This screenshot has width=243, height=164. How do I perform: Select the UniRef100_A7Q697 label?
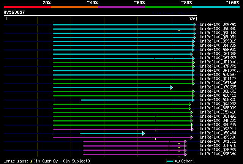pos(218,74)
